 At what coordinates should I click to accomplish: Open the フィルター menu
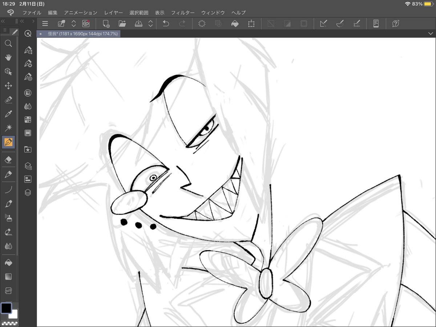pyautogui.click(x=183, y=12)
